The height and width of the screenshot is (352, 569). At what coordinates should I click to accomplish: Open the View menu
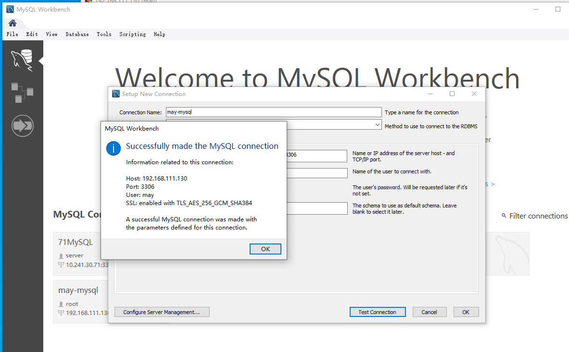coord(51,34)
